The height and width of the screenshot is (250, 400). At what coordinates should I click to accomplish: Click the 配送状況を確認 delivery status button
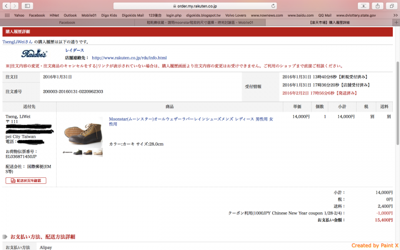26,181
